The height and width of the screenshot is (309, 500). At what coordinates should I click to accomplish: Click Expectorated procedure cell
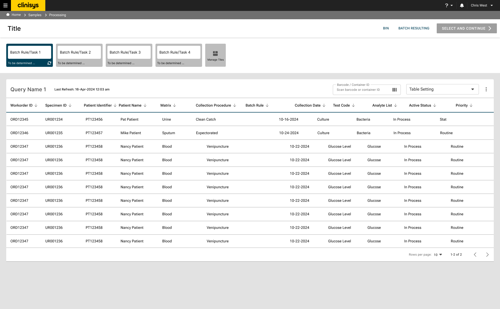207,133
